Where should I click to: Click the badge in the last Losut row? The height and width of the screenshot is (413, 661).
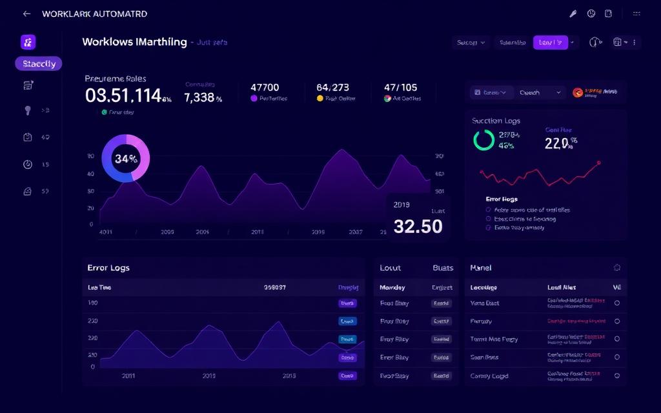(x=442, y=376)
